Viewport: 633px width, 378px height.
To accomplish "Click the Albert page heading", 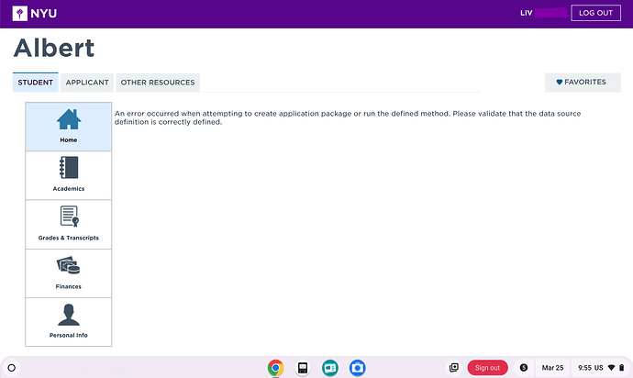I will [54, 49].
